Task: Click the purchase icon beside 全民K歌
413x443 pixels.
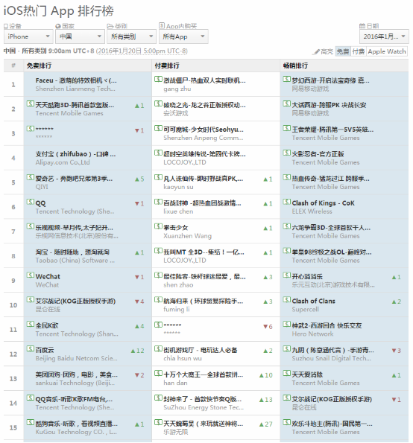Action: [x=31, y=324]
